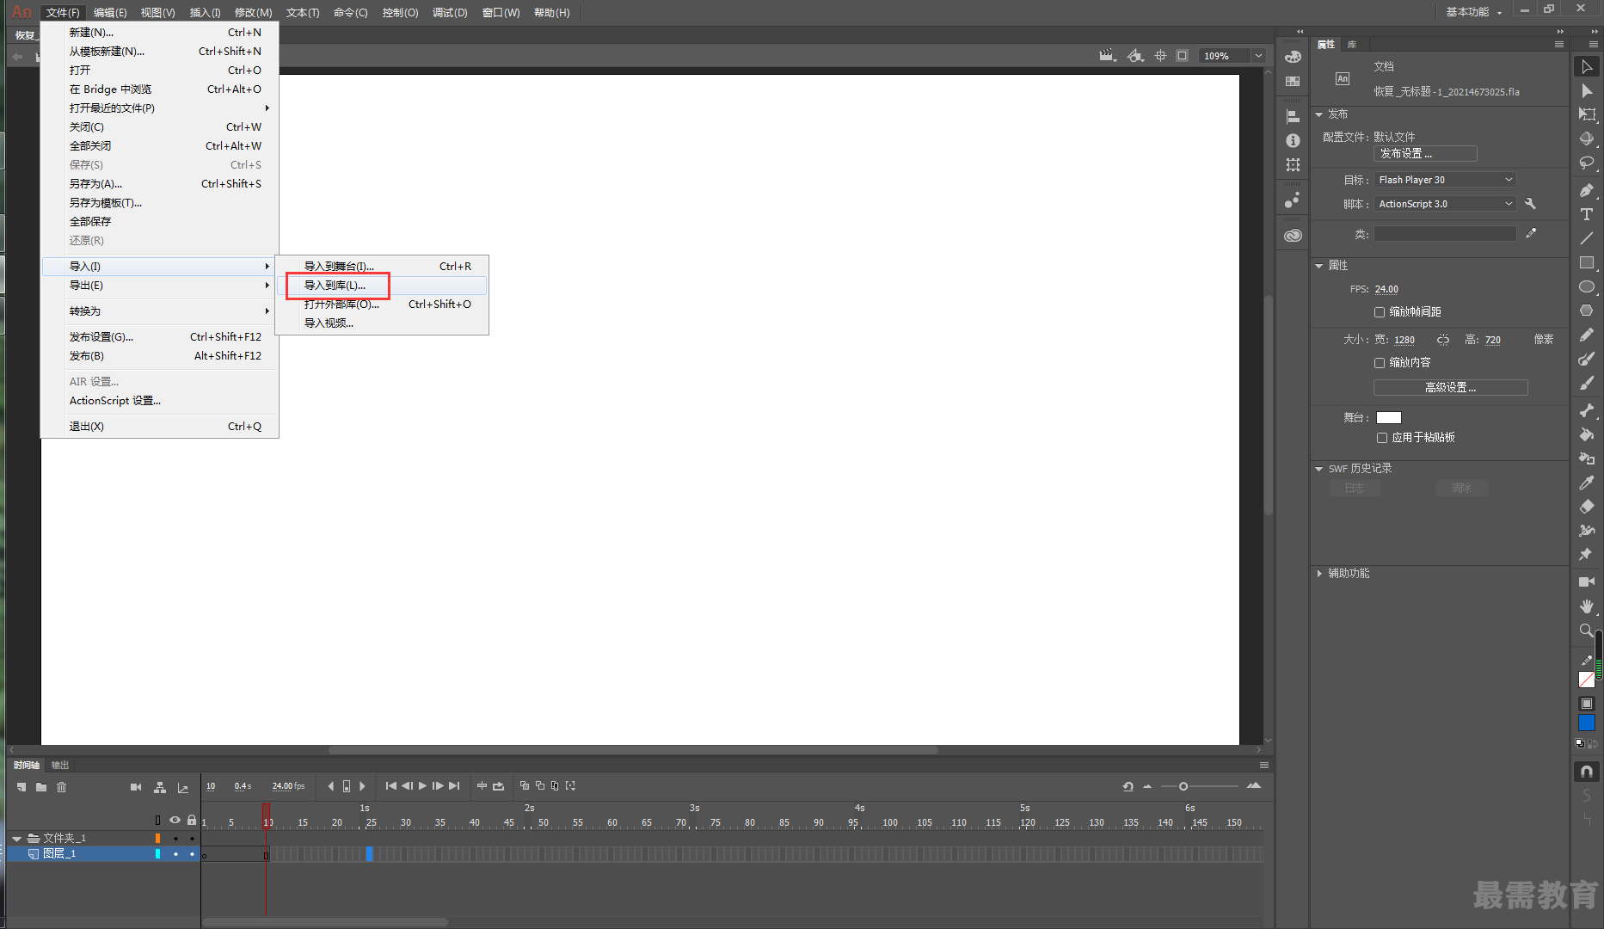This screenshot has height=929, width=1604.
Task: Collapse the 属性 section
Action: coord(1319,266)
